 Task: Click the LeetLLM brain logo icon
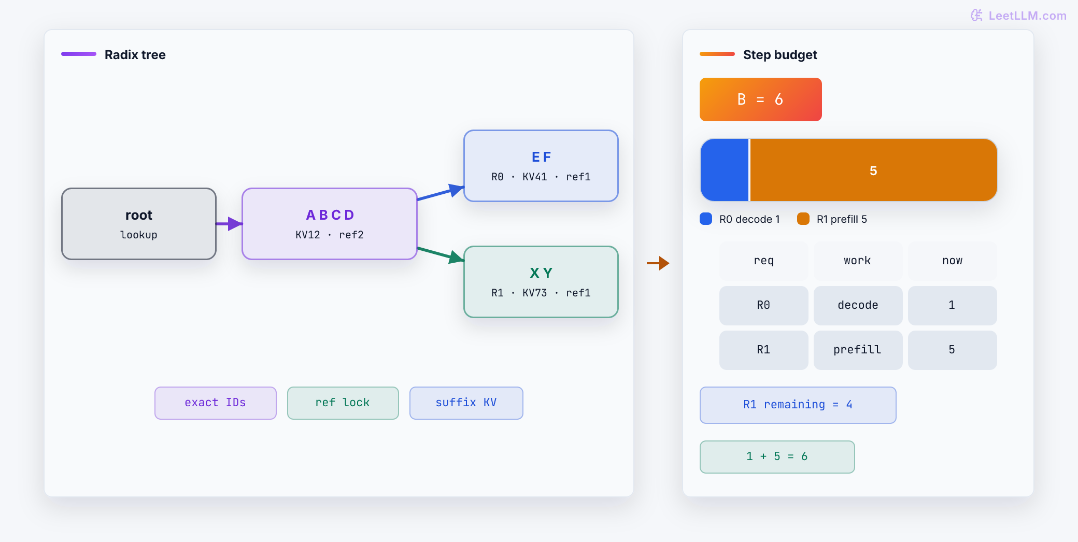pyautogui.click(x=976, y=16)
